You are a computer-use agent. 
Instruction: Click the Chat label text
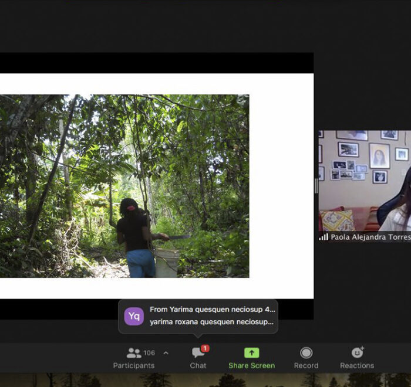pos(198,365)
